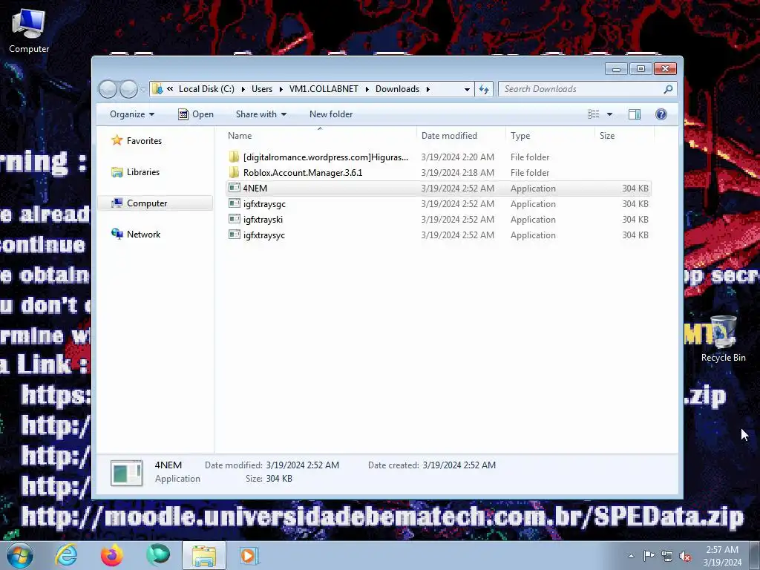Expand the view options dropdown arrow
Screen dimensions: 760x570
click(610, 114)
